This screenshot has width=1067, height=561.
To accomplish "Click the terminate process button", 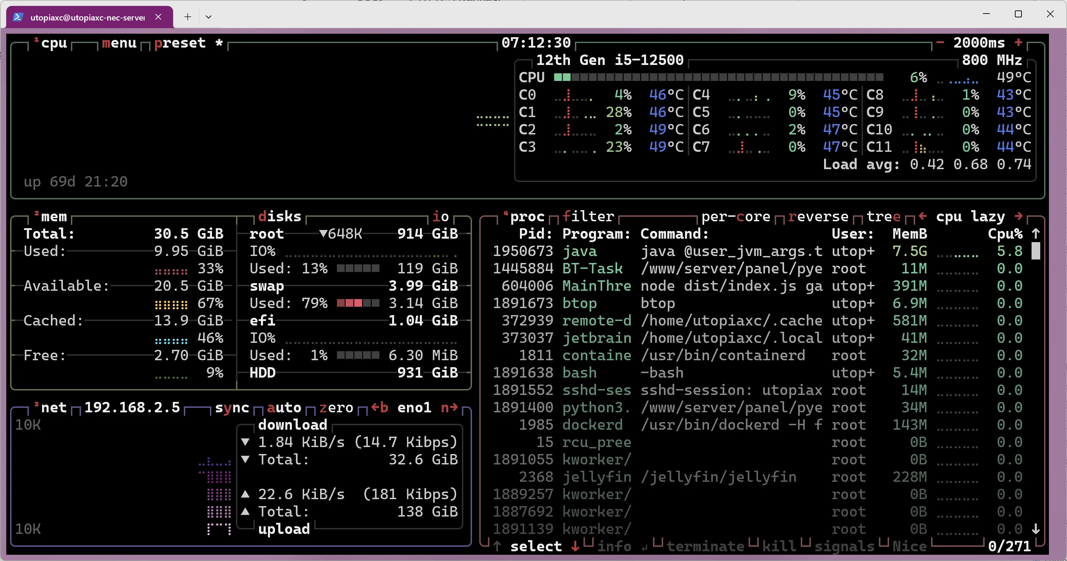I will pyautogui.click(x=706, y=546).
